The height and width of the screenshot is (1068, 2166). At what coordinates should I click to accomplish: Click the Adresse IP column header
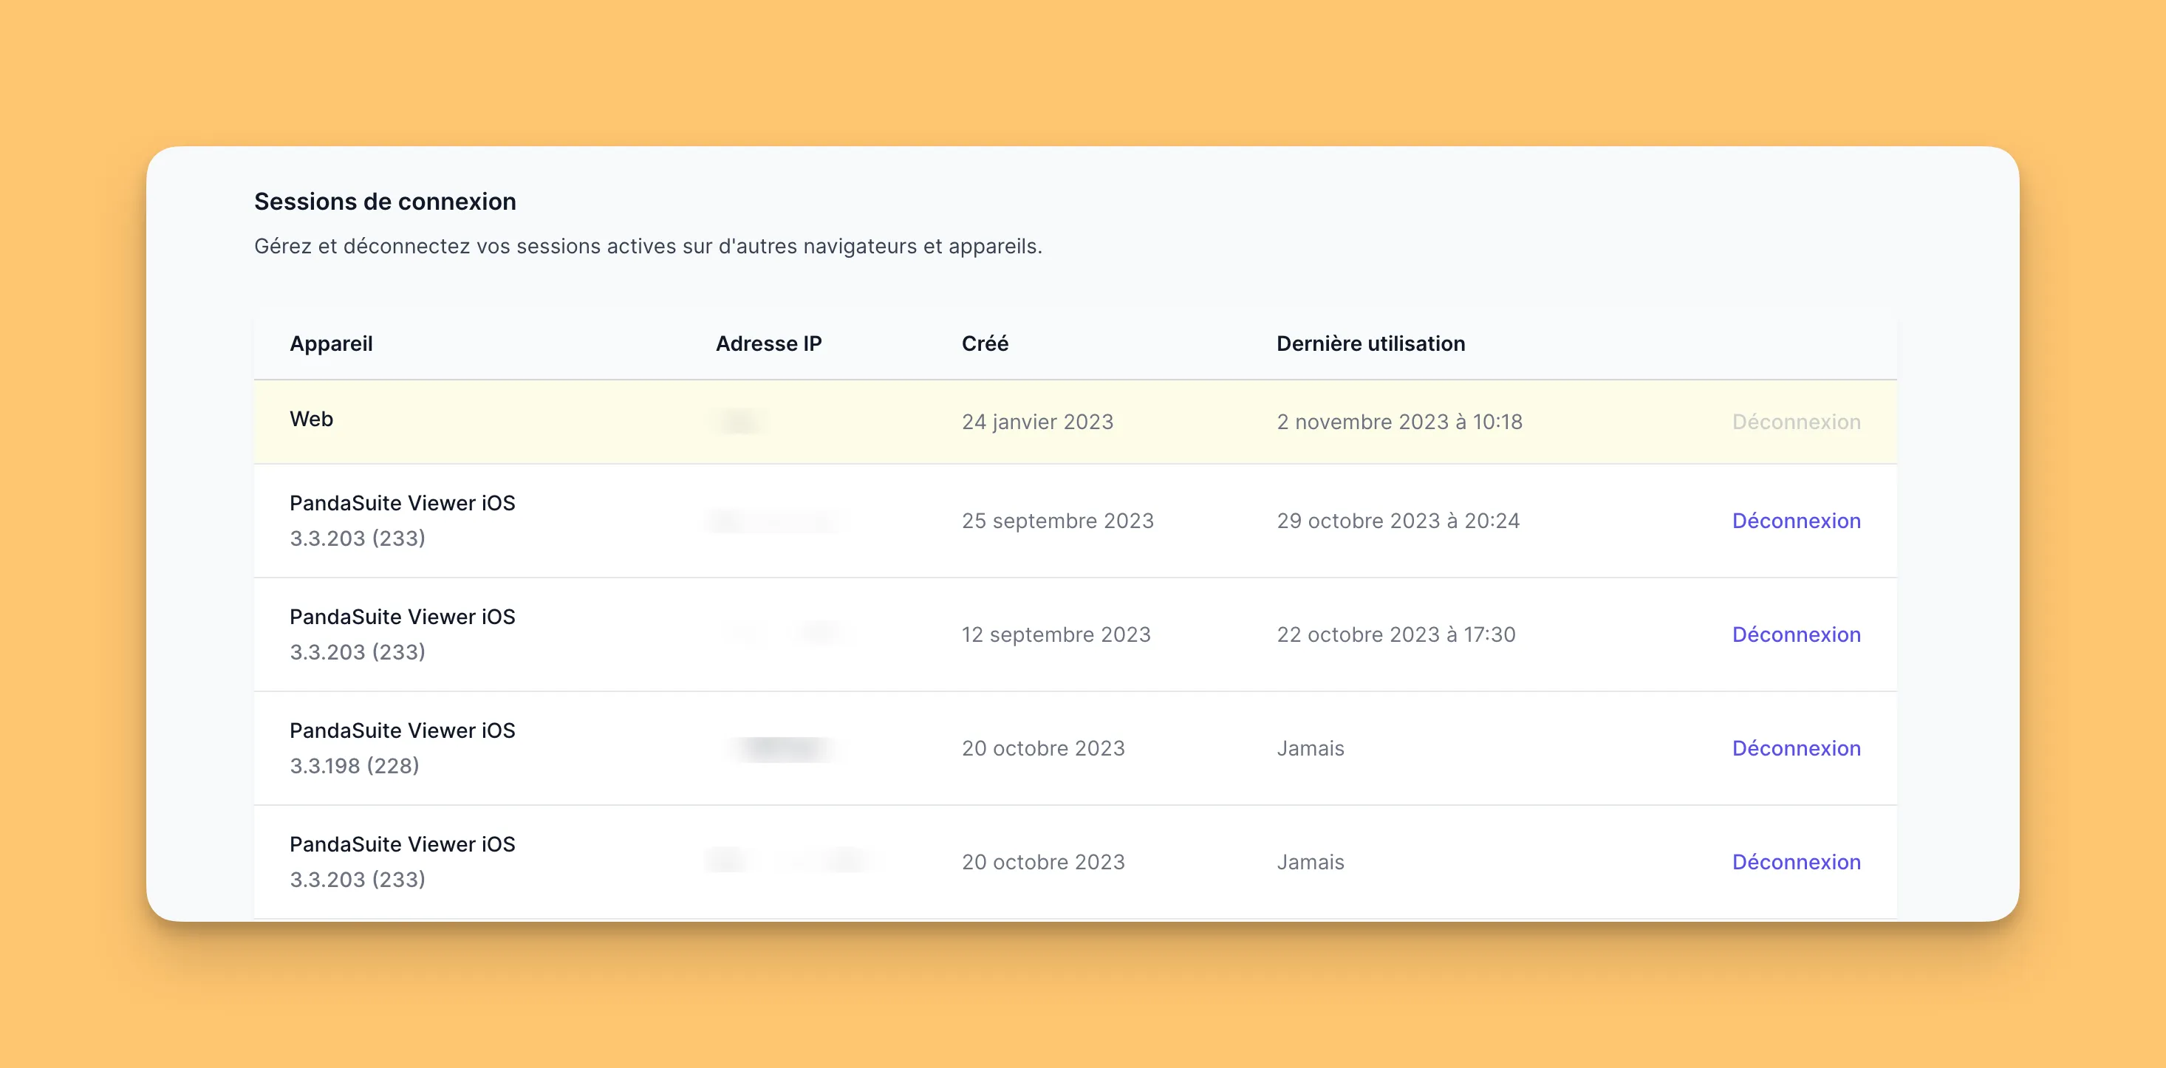(768, 343)
